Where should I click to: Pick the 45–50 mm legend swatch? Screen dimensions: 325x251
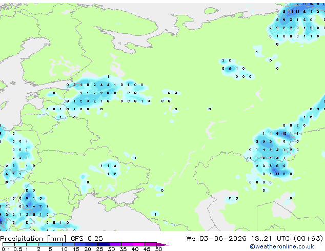click(151, 244)
